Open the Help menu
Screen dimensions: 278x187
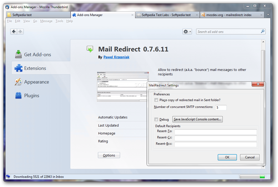[69, 21]
